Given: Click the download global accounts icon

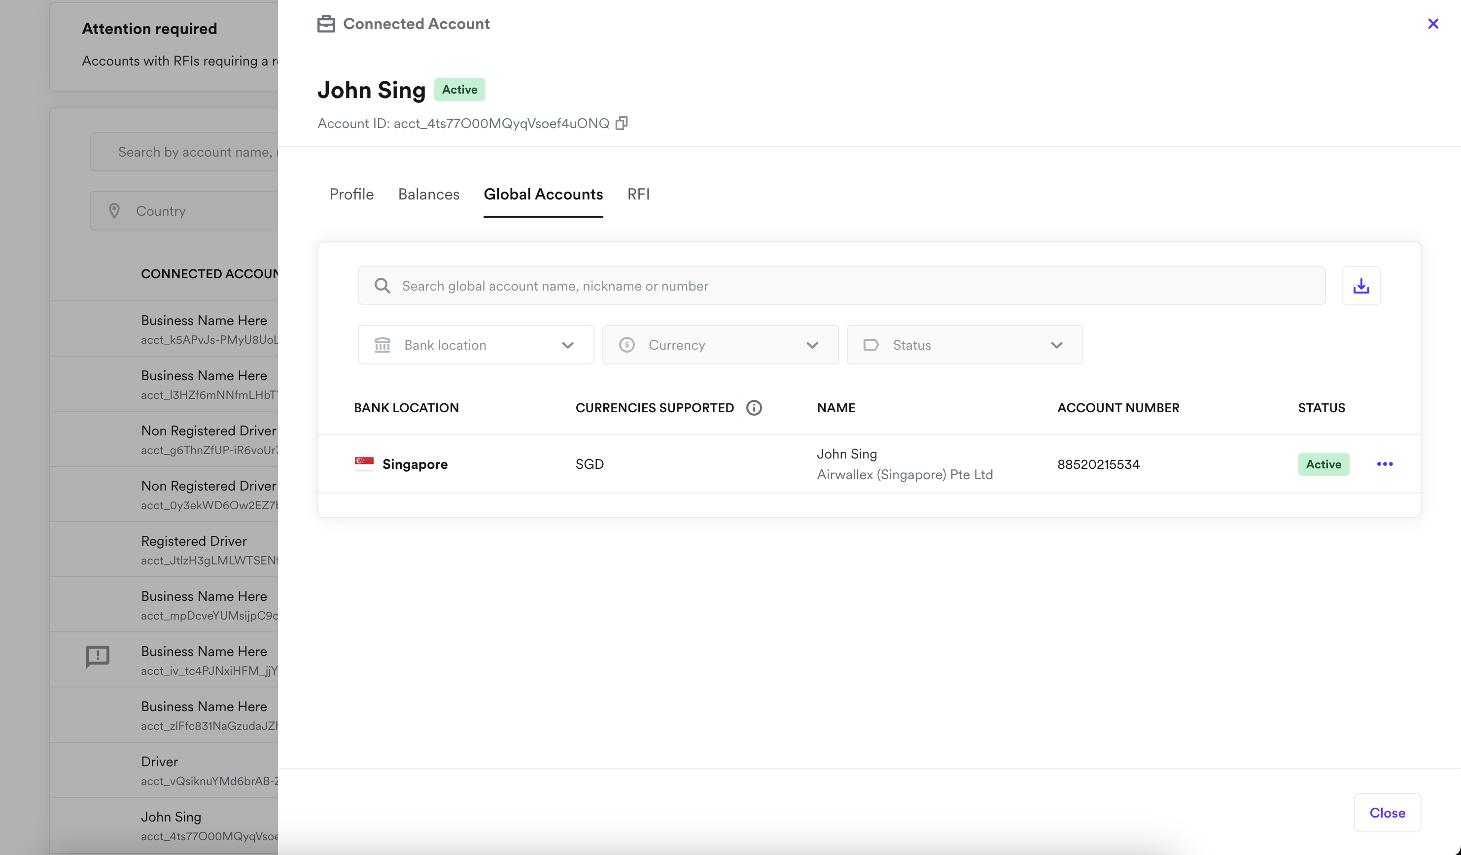Looking at the screenshot, I should [1361, 286].
